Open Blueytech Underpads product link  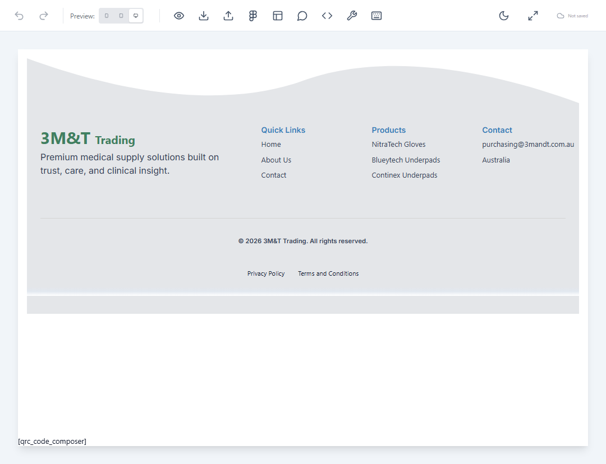406,160
